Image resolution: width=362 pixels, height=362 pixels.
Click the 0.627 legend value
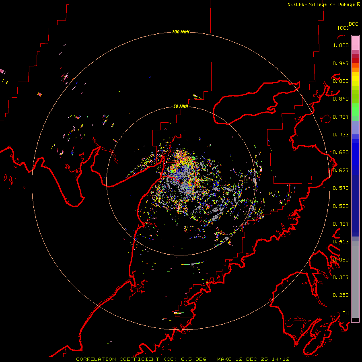[341, 171]
